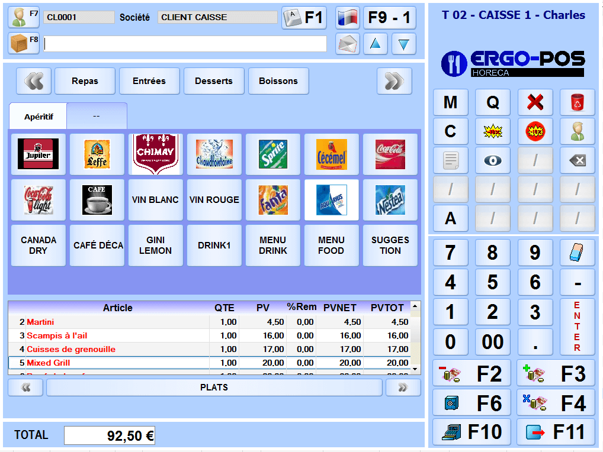Select the Aquarius drink product
Viewport: 603px width, 452px height.
coord(332,200)
